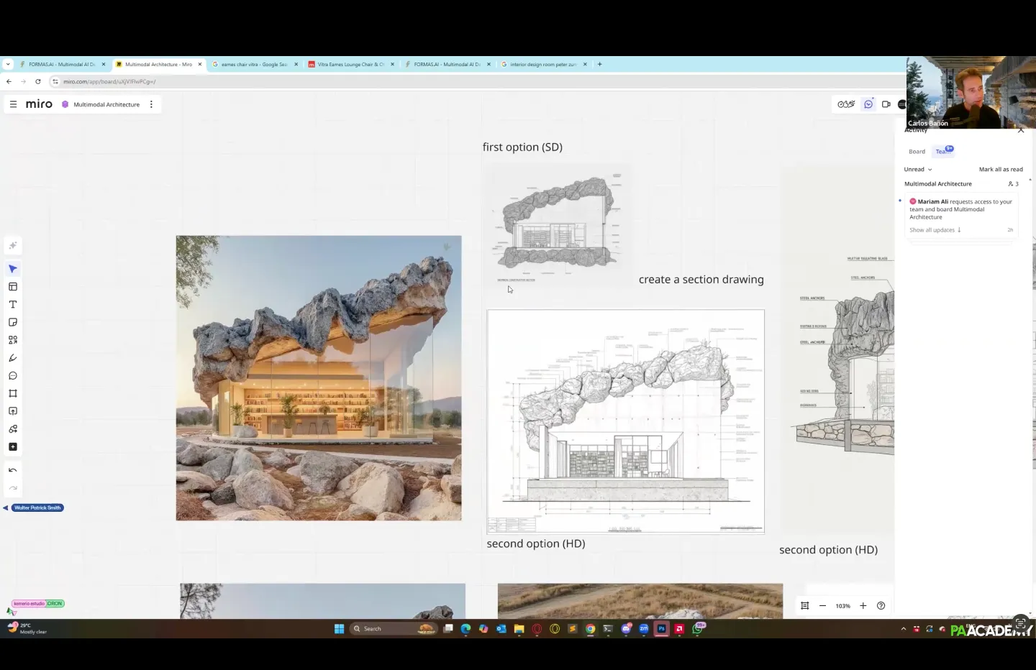Open Shapes and lines tool

click(x=13, y=340)
